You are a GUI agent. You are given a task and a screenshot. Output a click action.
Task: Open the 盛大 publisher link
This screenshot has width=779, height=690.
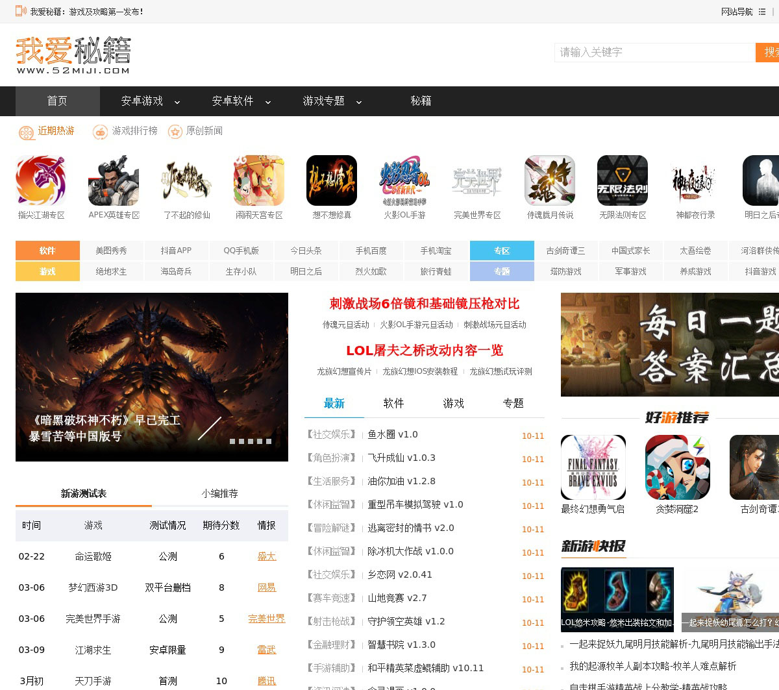(x=267, y=556)
